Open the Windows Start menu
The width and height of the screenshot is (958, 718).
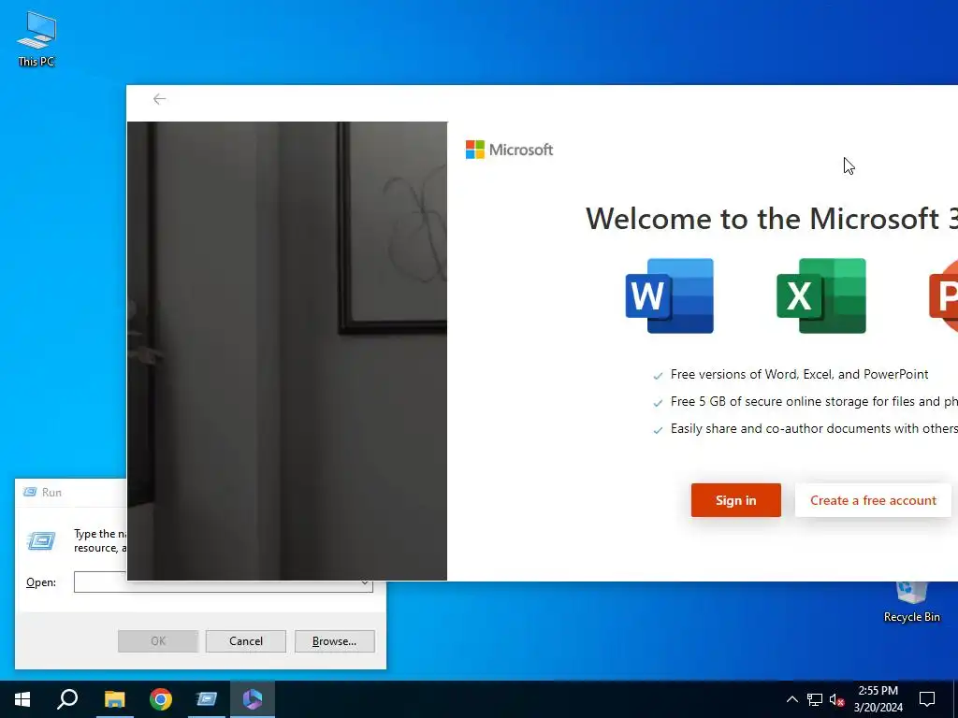point(22,699)
